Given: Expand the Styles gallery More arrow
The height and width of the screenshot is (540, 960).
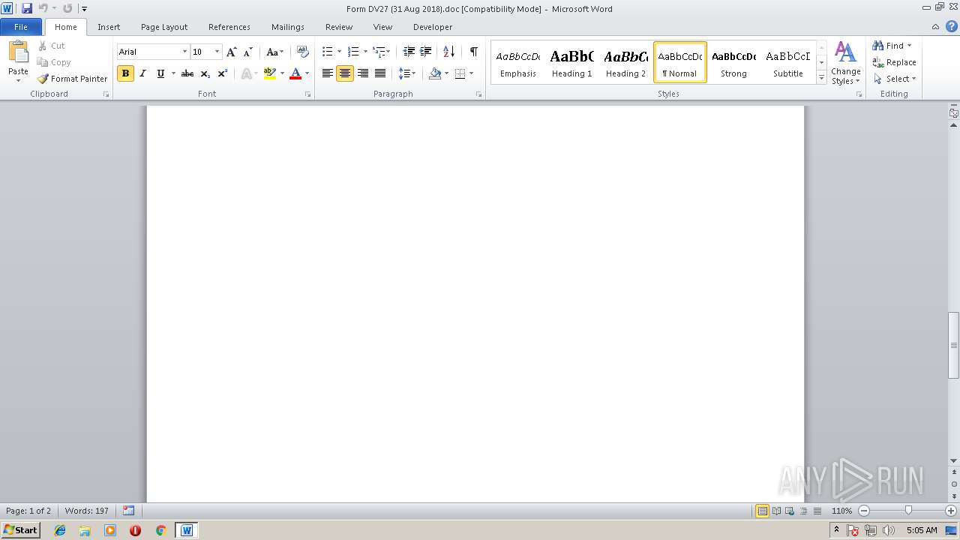Looking at the screenshot, I should 821,78.
